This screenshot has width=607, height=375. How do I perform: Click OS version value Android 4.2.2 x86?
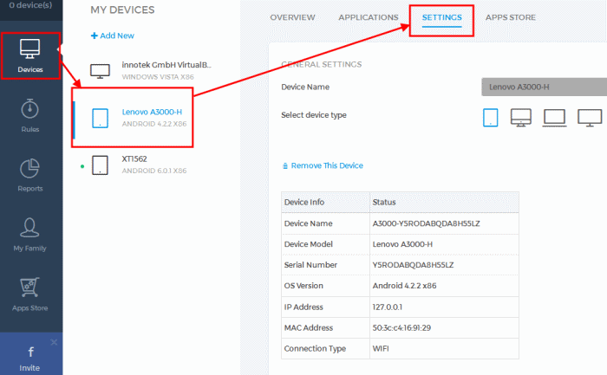[x=404, y=286]
